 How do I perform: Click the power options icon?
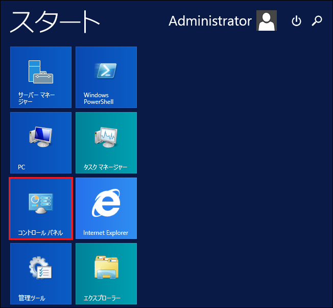coord(296,21)
